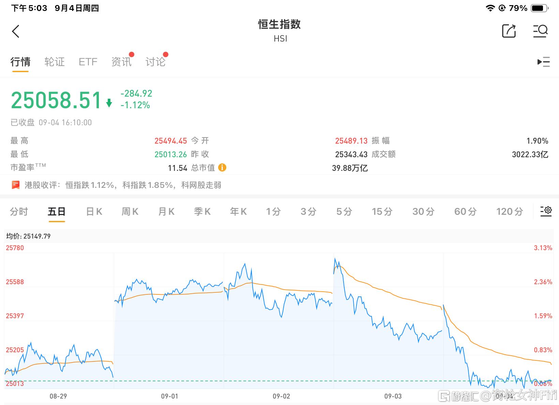Tap the back arrow icon
559x405 pixels.
pyautogui.click(x=16, y=31)
